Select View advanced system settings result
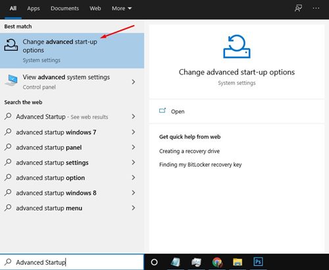The width and height of the screenshot is (329, 270). (x=72, y=82)
